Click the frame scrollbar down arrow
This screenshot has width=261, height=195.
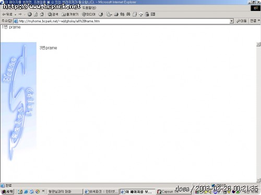pos(258,180)
